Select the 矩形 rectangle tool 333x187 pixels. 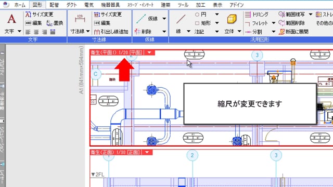pos(203,23)
